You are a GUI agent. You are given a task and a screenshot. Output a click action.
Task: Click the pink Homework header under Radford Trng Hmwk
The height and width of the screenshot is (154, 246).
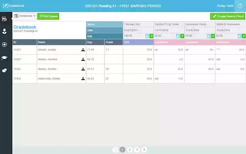[169, 42]
